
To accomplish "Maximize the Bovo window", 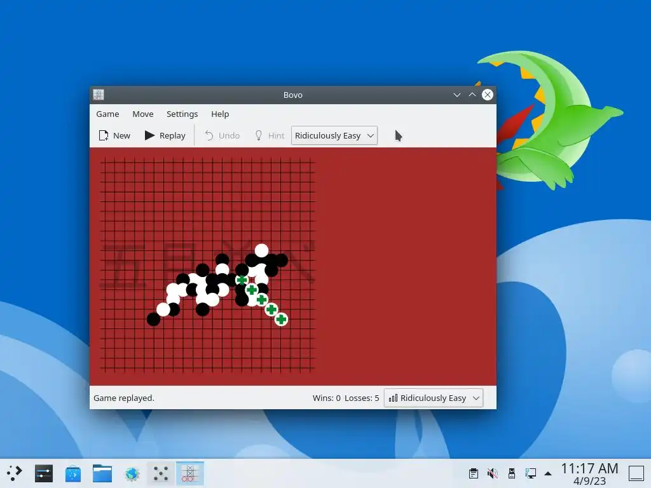I will (472, 95).
